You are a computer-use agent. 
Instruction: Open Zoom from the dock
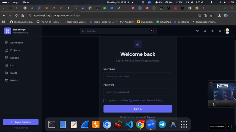151,124
